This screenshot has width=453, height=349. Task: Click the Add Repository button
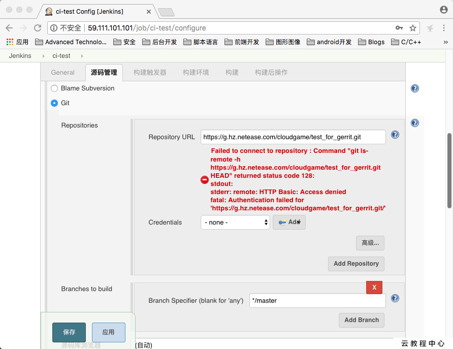click(356, 264)
